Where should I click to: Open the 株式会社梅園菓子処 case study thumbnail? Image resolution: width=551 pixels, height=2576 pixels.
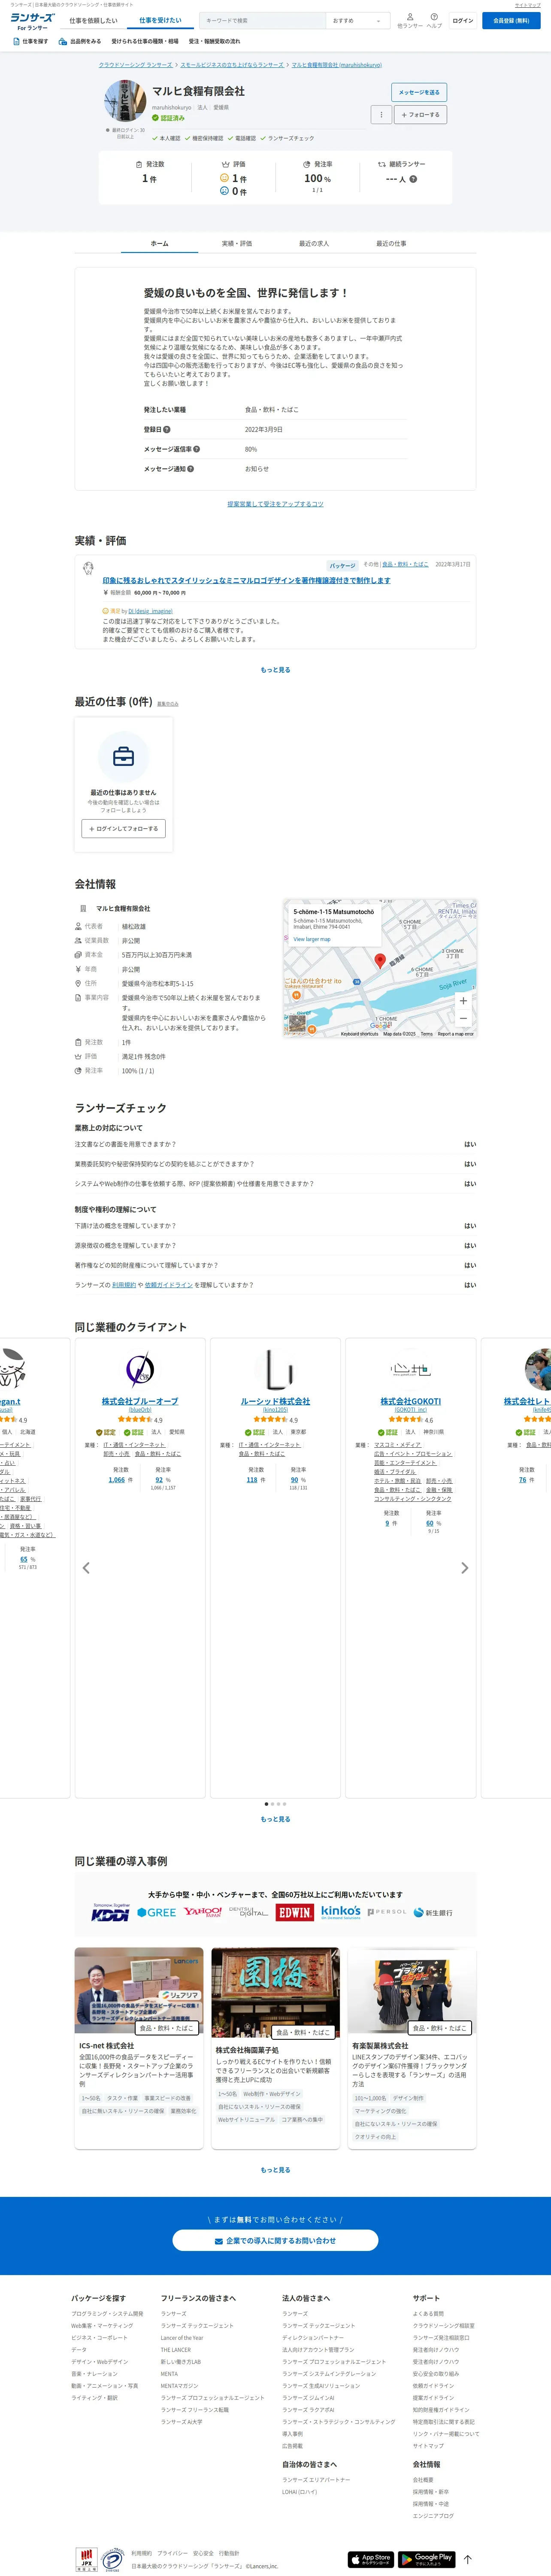[x=275, y=1992]
